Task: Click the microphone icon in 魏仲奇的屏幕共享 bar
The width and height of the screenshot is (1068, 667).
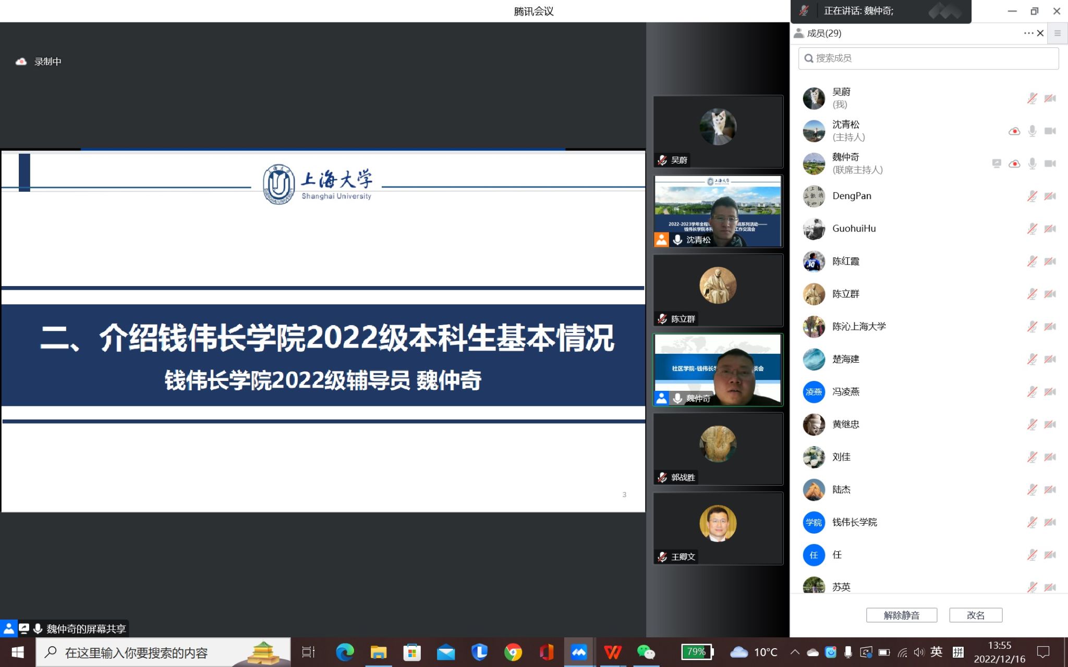Action: tap(37, 628)
